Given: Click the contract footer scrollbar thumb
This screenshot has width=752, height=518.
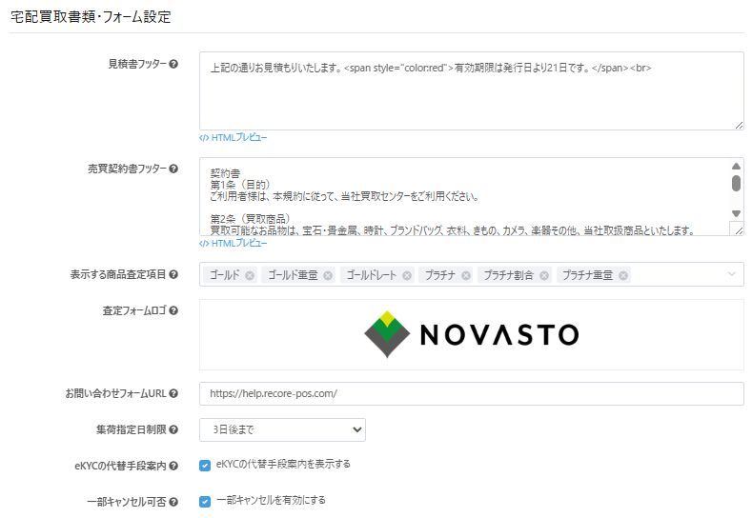Looking at the screenshot, I should (x=736, y=184).
